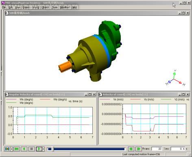This screenshot has width=192, height=157.
Task: Click the stop simulation button
Action: 31,149
